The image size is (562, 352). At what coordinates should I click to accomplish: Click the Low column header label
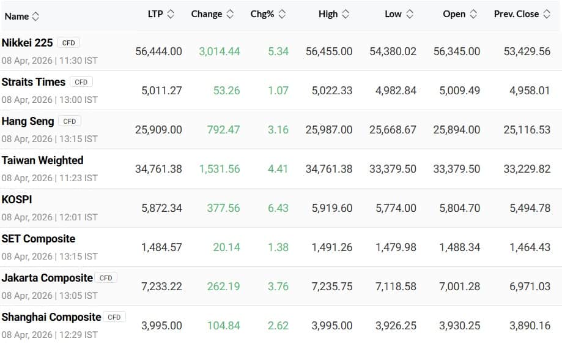[393, 14]
